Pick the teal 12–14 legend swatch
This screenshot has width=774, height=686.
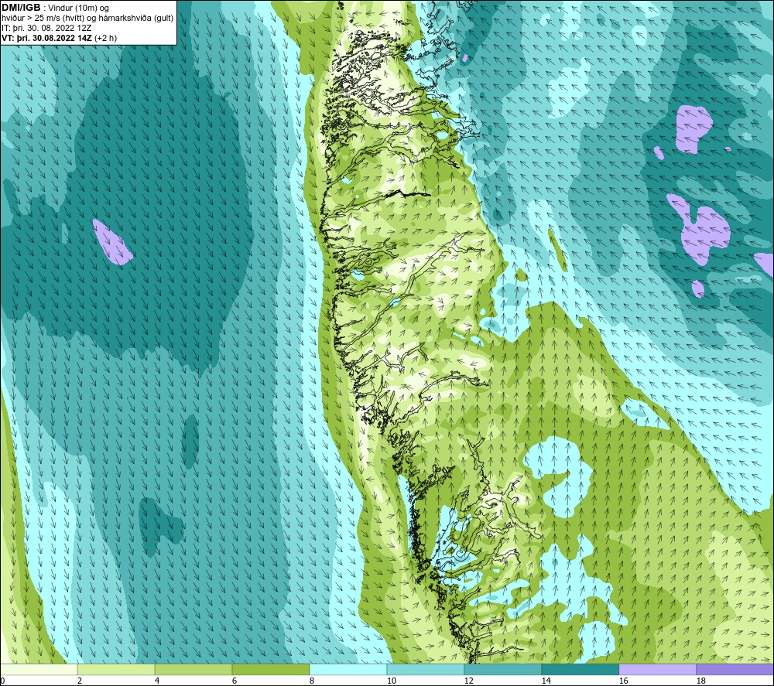[x=502, y=669]
